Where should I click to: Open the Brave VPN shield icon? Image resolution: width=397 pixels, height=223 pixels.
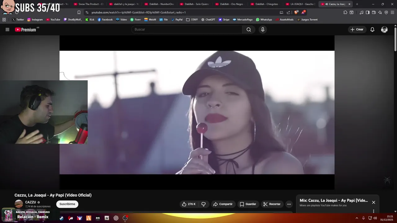pyautogui.click(x=386, y=12)
